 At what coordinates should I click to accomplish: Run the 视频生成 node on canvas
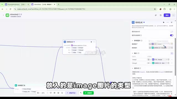91,42
